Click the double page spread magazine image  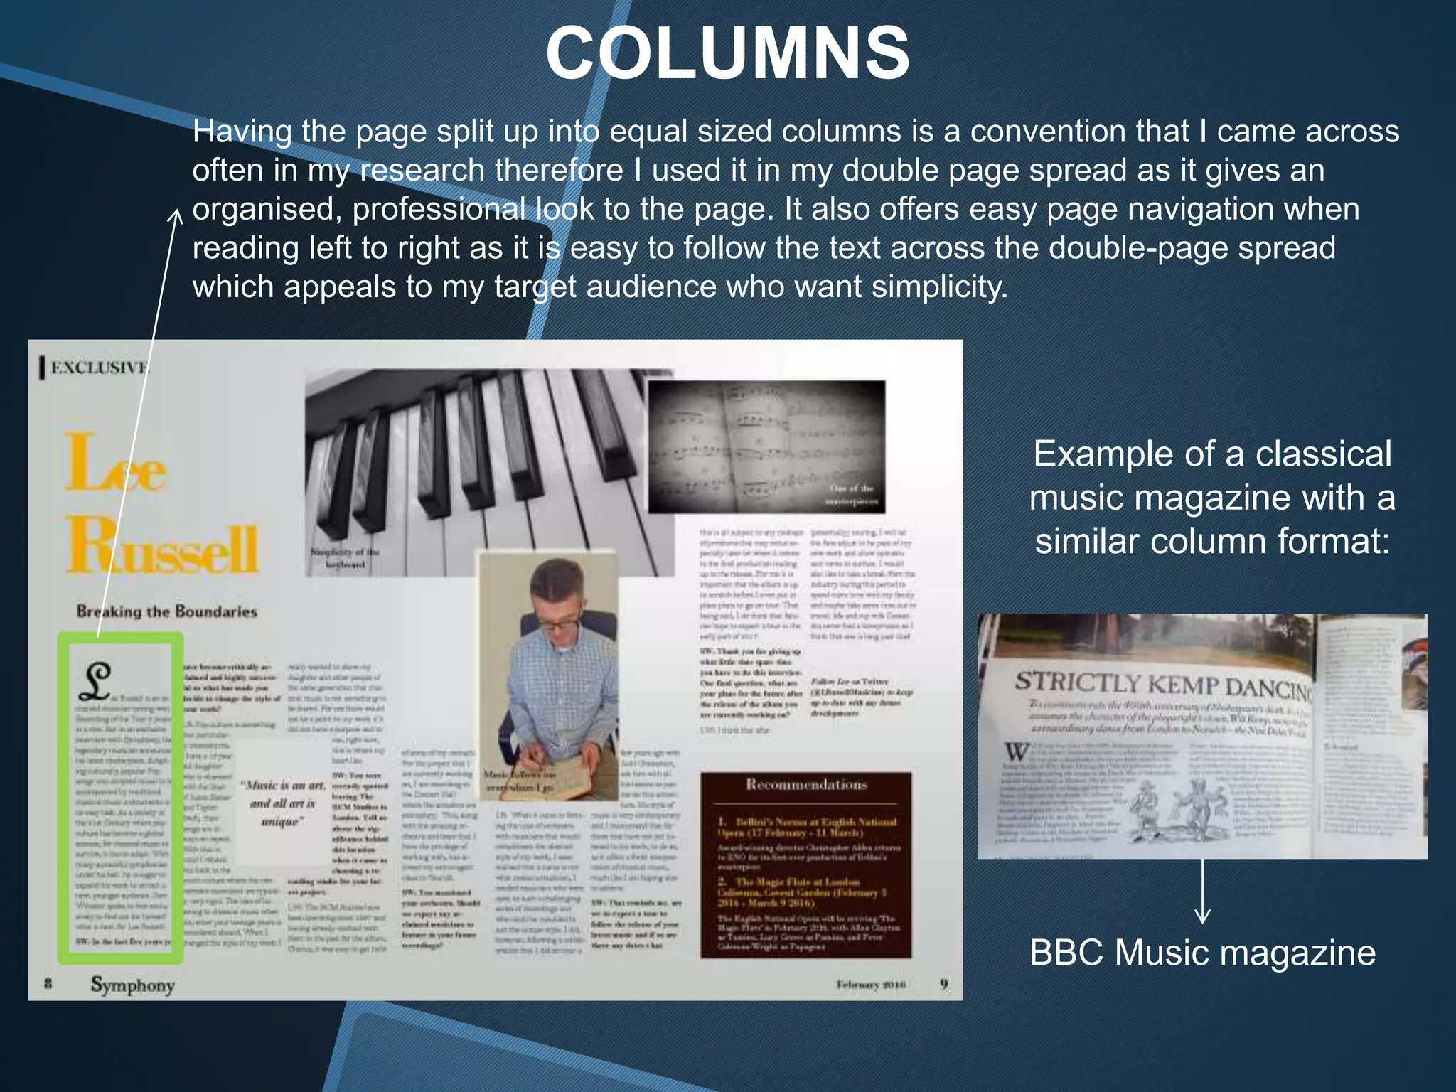pyautogui.click(x=496, y=670)
